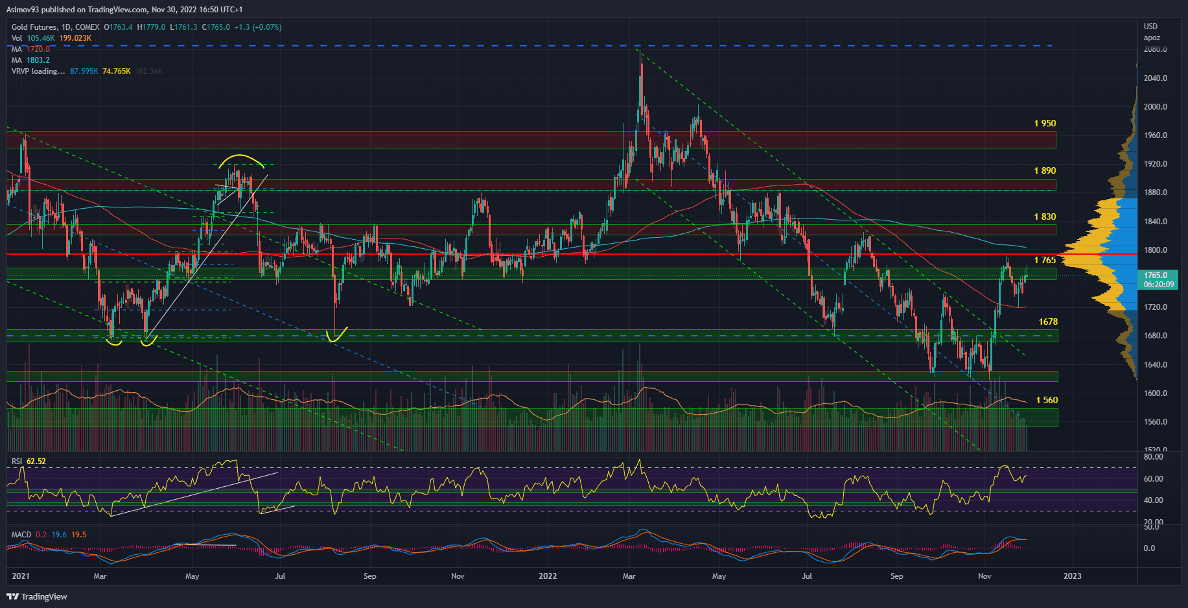1188x608 pixels.
Task: Click the yellow 1 950 level label
Action: pos(1045,123)
